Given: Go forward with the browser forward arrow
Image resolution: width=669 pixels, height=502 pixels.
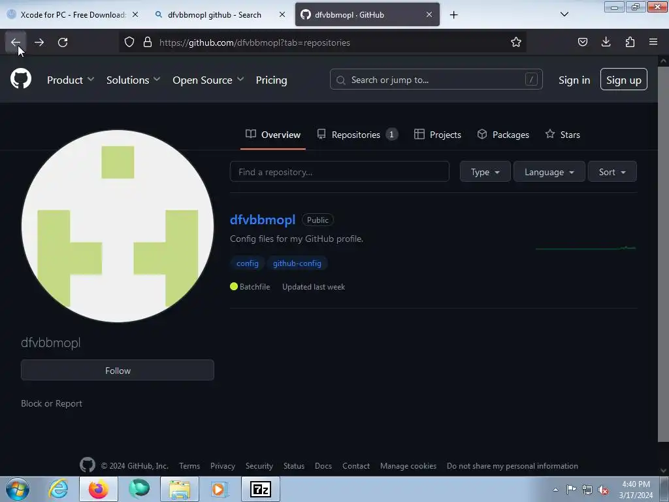Looking at the screenshot, I should 39,42.
